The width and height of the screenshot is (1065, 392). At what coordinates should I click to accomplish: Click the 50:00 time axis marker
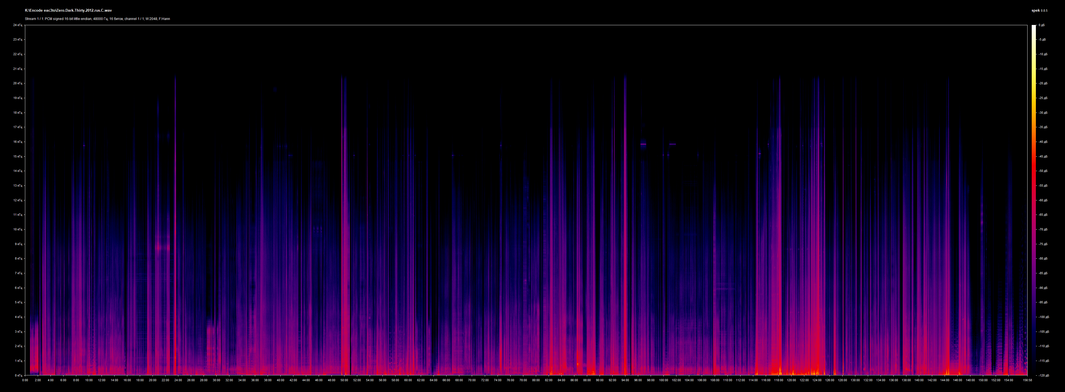pyautogui.click(x=344, y=380)
